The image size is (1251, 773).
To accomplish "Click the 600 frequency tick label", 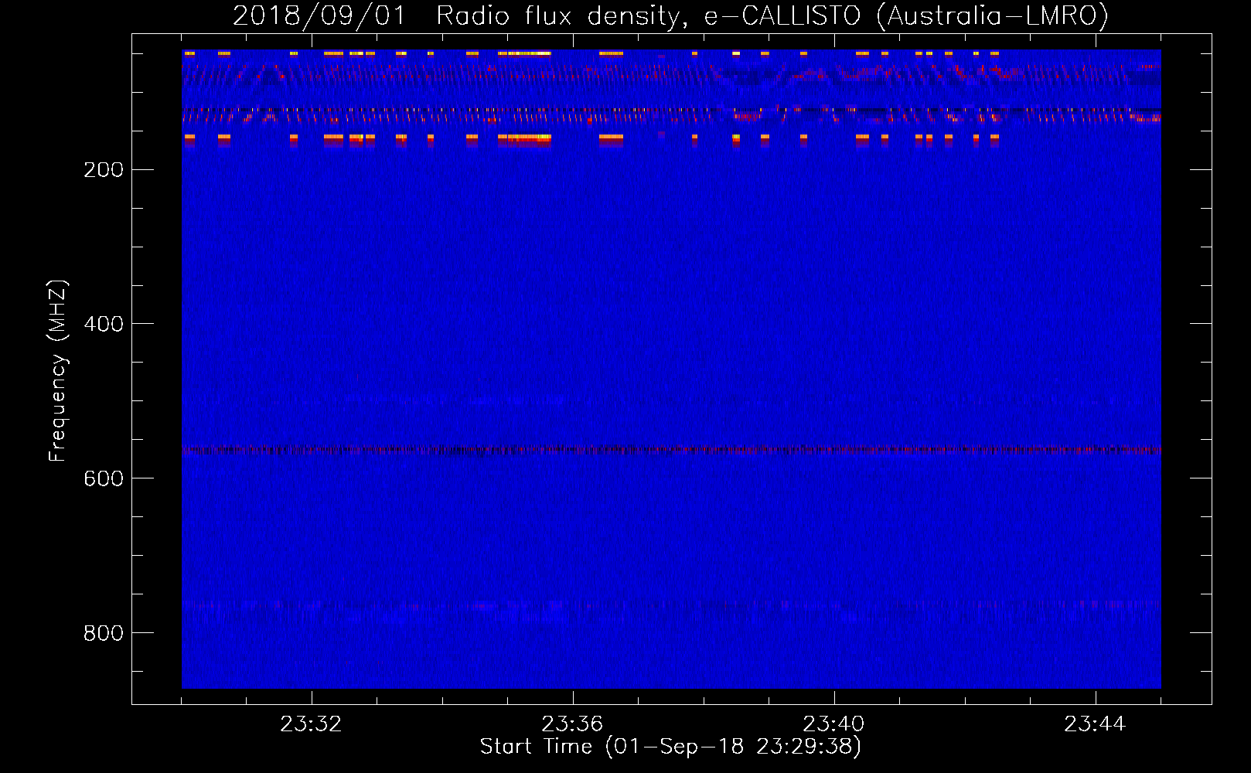I will [104, 479].
